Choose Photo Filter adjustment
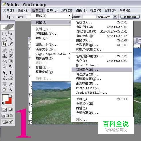Image resolution: width=141 pixels, height=141 pixels. 102,88
